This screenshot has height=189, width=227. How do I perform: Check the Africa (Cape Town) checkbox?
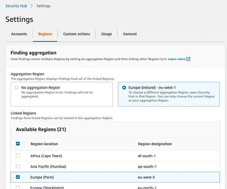point(18,156)
